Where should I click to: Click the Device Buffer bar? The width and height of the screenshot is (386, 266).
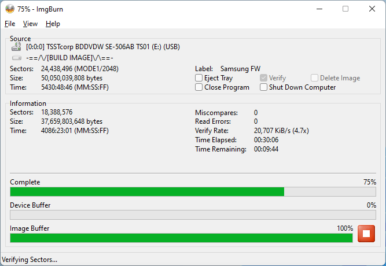tap(193, 215)
